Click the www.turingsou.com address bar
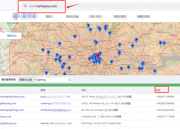Viewport: 180px width, 129px height. pyautogui.click(x=43, y=6)
